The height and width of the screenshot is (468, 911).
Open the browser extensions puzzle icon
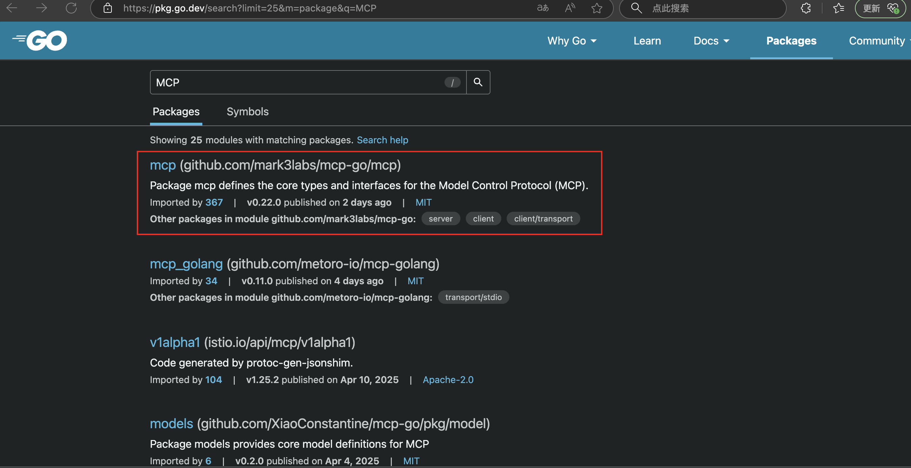(x=806, y=8)
